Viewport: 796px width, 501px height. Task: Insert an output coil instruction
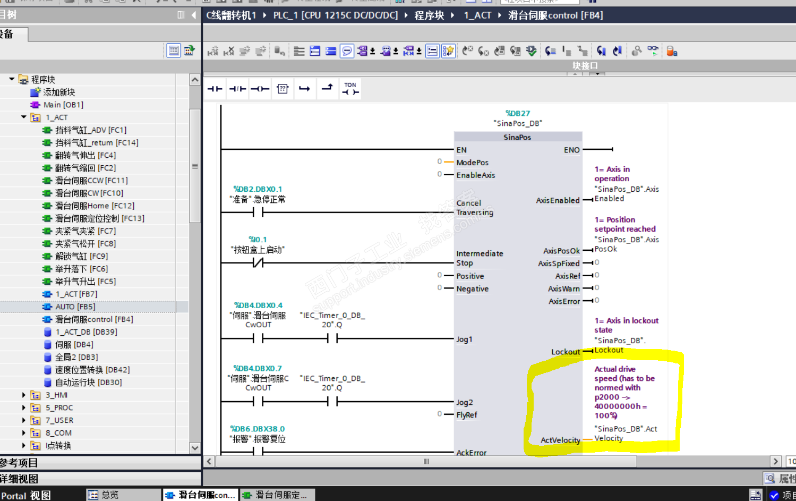point(260,89)
